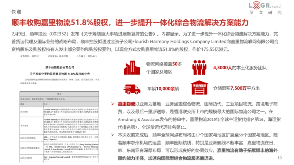294x165 pixels.
Task: Click the red warehouse icon
Action: [199, 87]
